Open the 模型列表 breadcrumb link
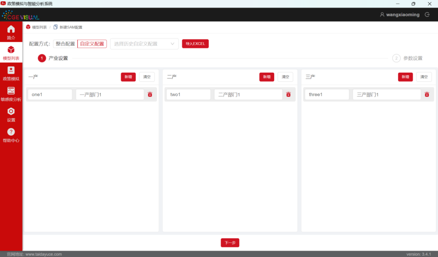The image size is (438, 257). coord(39,27)
